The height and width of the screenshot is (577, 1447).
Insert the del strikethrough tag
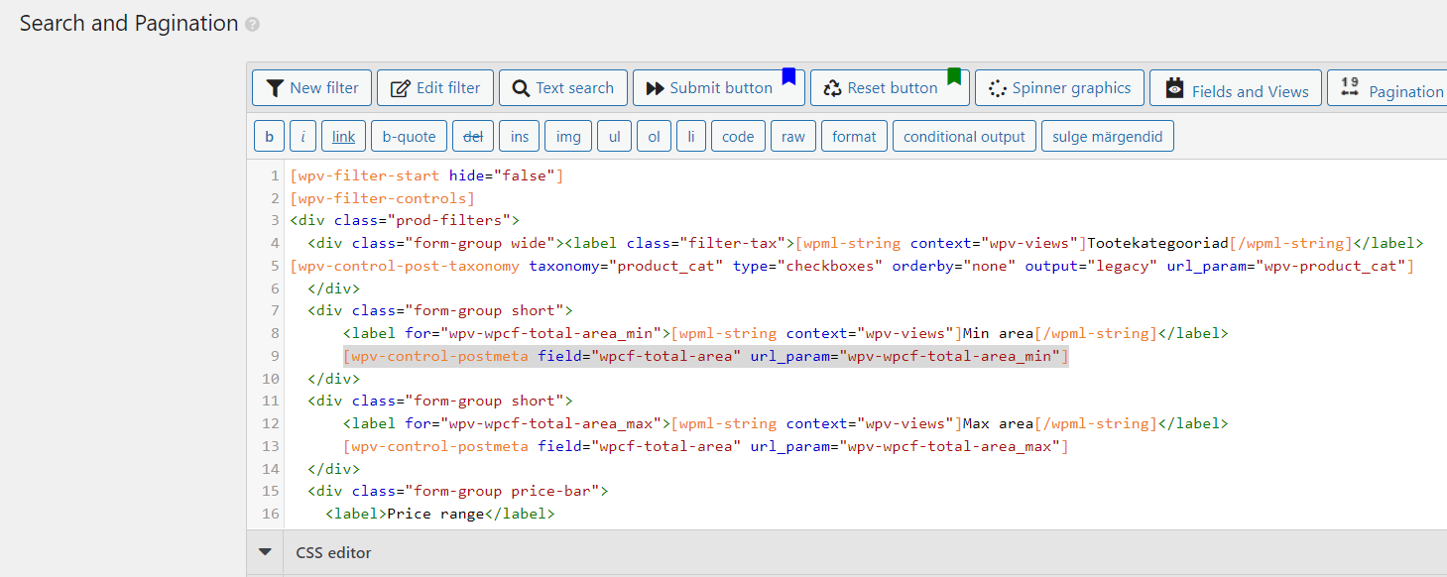[473, 137]
